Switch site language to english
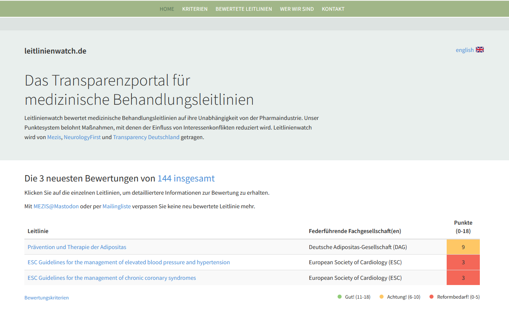The height and width of the screenshot is (315, 509). pos(465,50)
